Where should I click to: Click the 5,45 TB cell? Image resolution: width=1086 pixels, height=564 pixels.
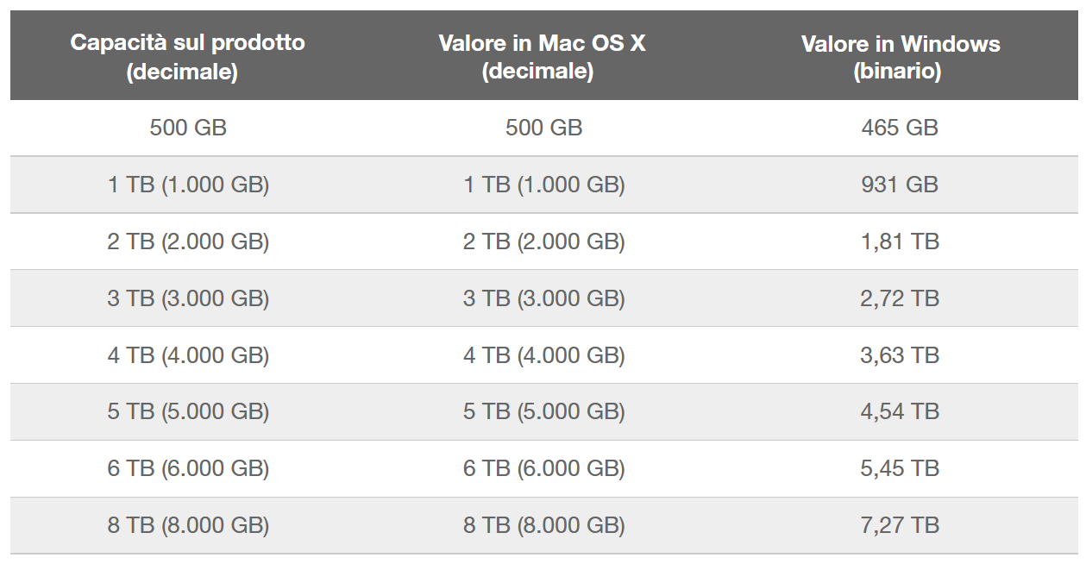pyautogui.click(x=900, y=469)
